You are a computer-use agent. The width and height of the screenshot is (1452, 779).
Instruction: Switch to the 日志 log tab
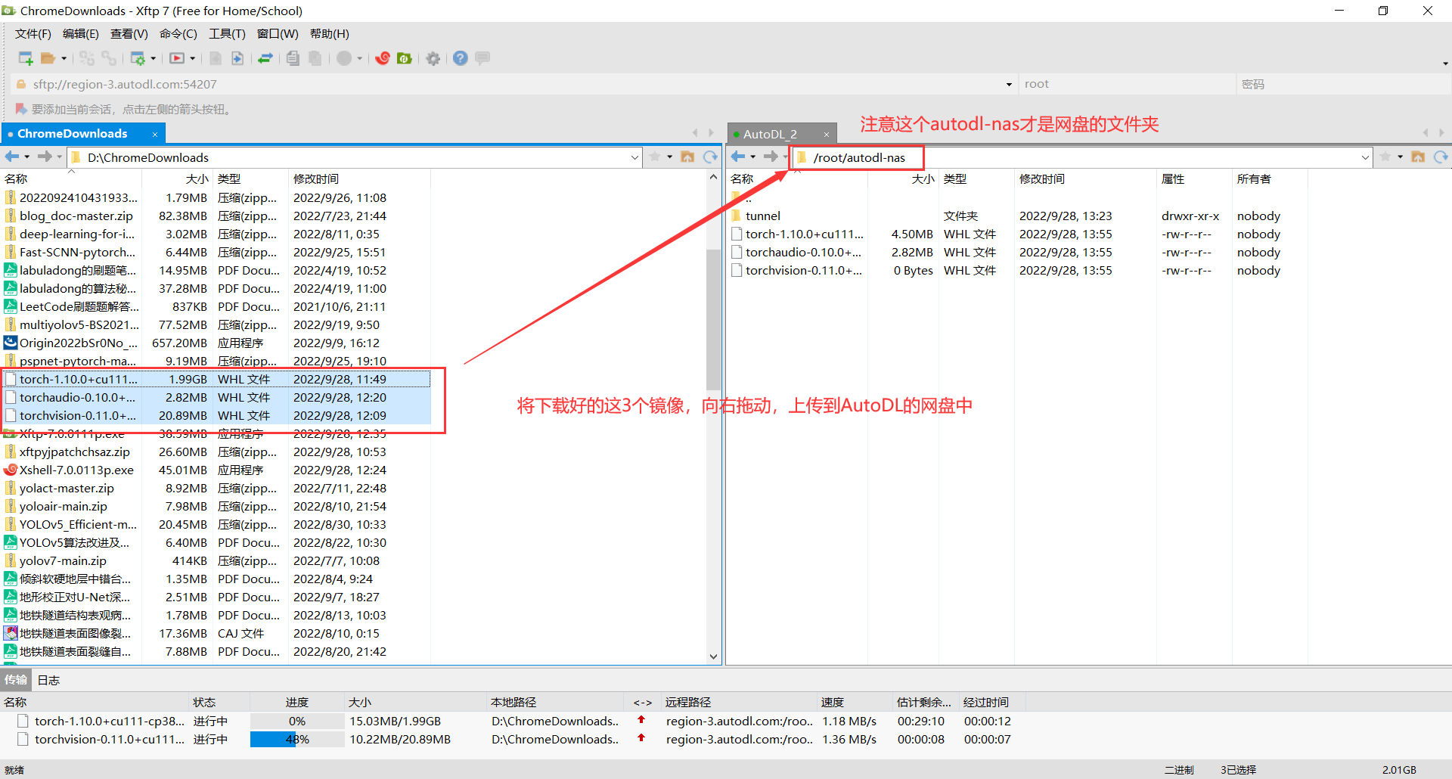48,680
